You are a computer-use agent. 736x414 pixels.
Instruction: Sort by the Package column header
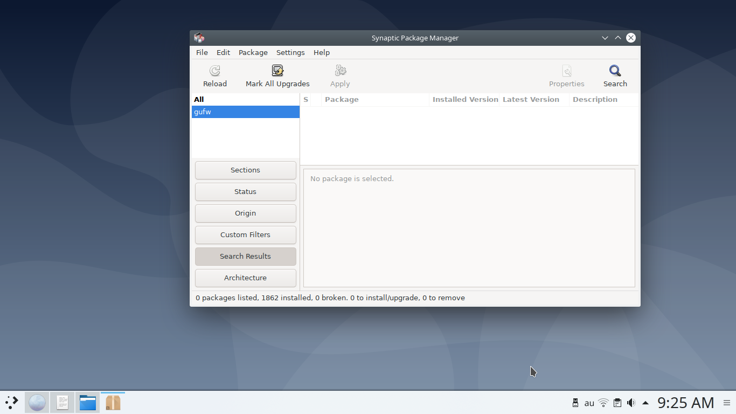pos(375,99)
